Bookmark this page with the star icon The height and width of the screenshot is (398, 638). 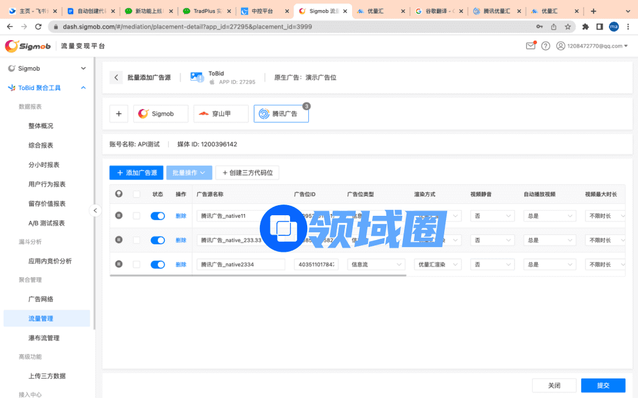point(568,27)
